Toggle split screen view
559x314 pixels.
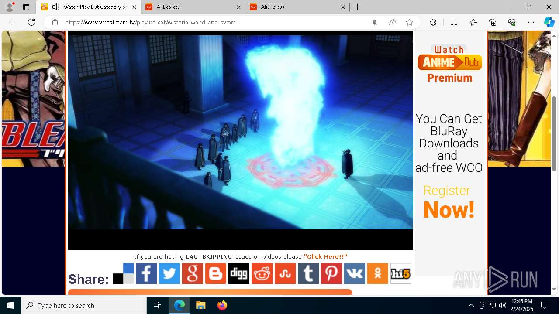pyautogui.click(x=454, y=22)
